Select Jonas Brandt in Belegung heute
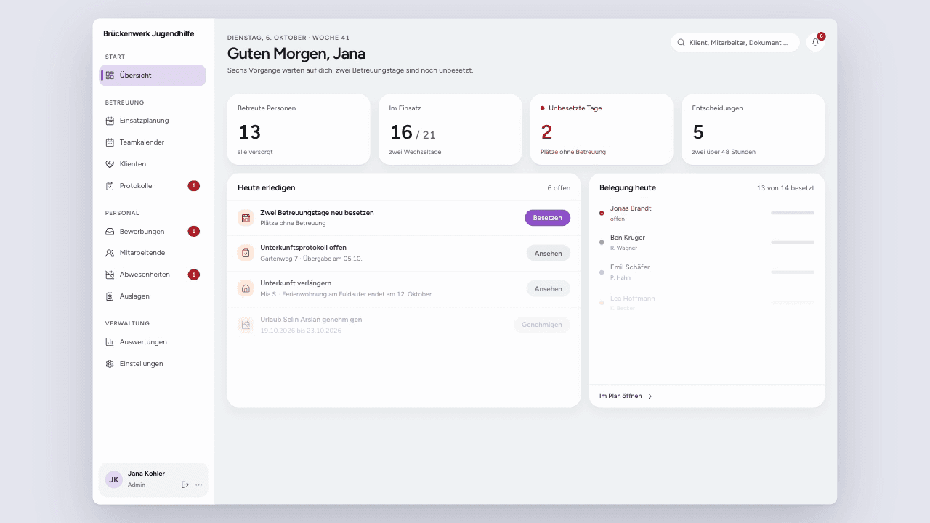The image size is (930, 523). [707, 213]
